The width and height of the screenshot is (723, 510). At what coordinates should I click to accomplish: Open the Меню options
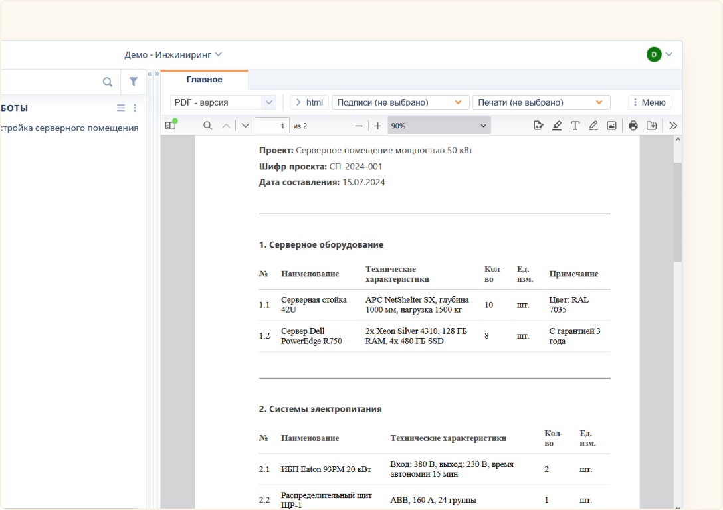pos(649,102)
